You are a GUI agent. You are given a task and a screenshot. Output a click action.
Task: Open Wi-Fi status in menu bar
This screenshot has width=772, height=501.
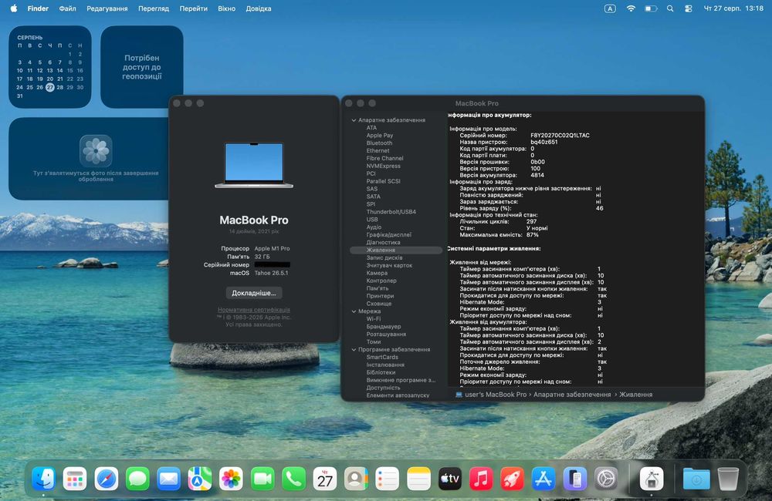tap(631, 8)
